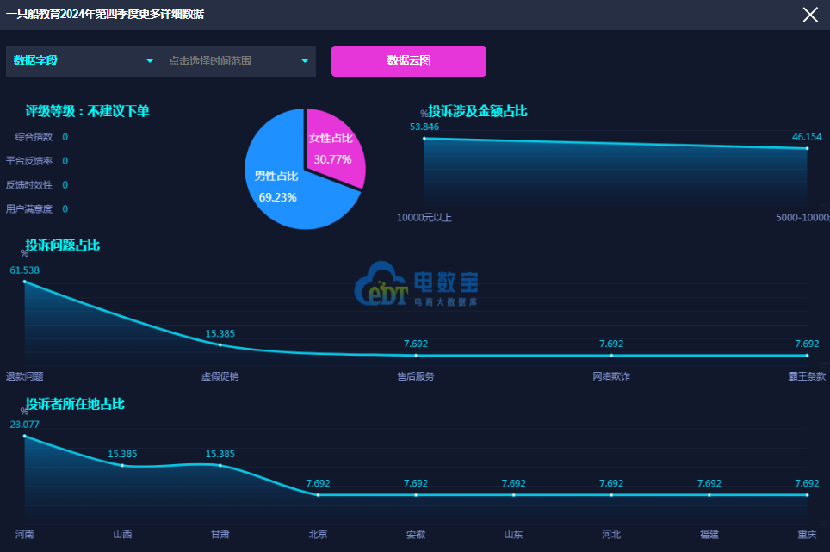
Task: Expand the 点击选择时间范围 time range selector
Action: click(238, 61)
